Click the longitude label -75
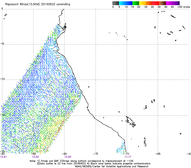 click(95, 154)
